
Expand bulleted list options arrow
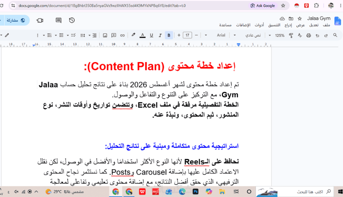pyautogui.click(x=56, y=36)
